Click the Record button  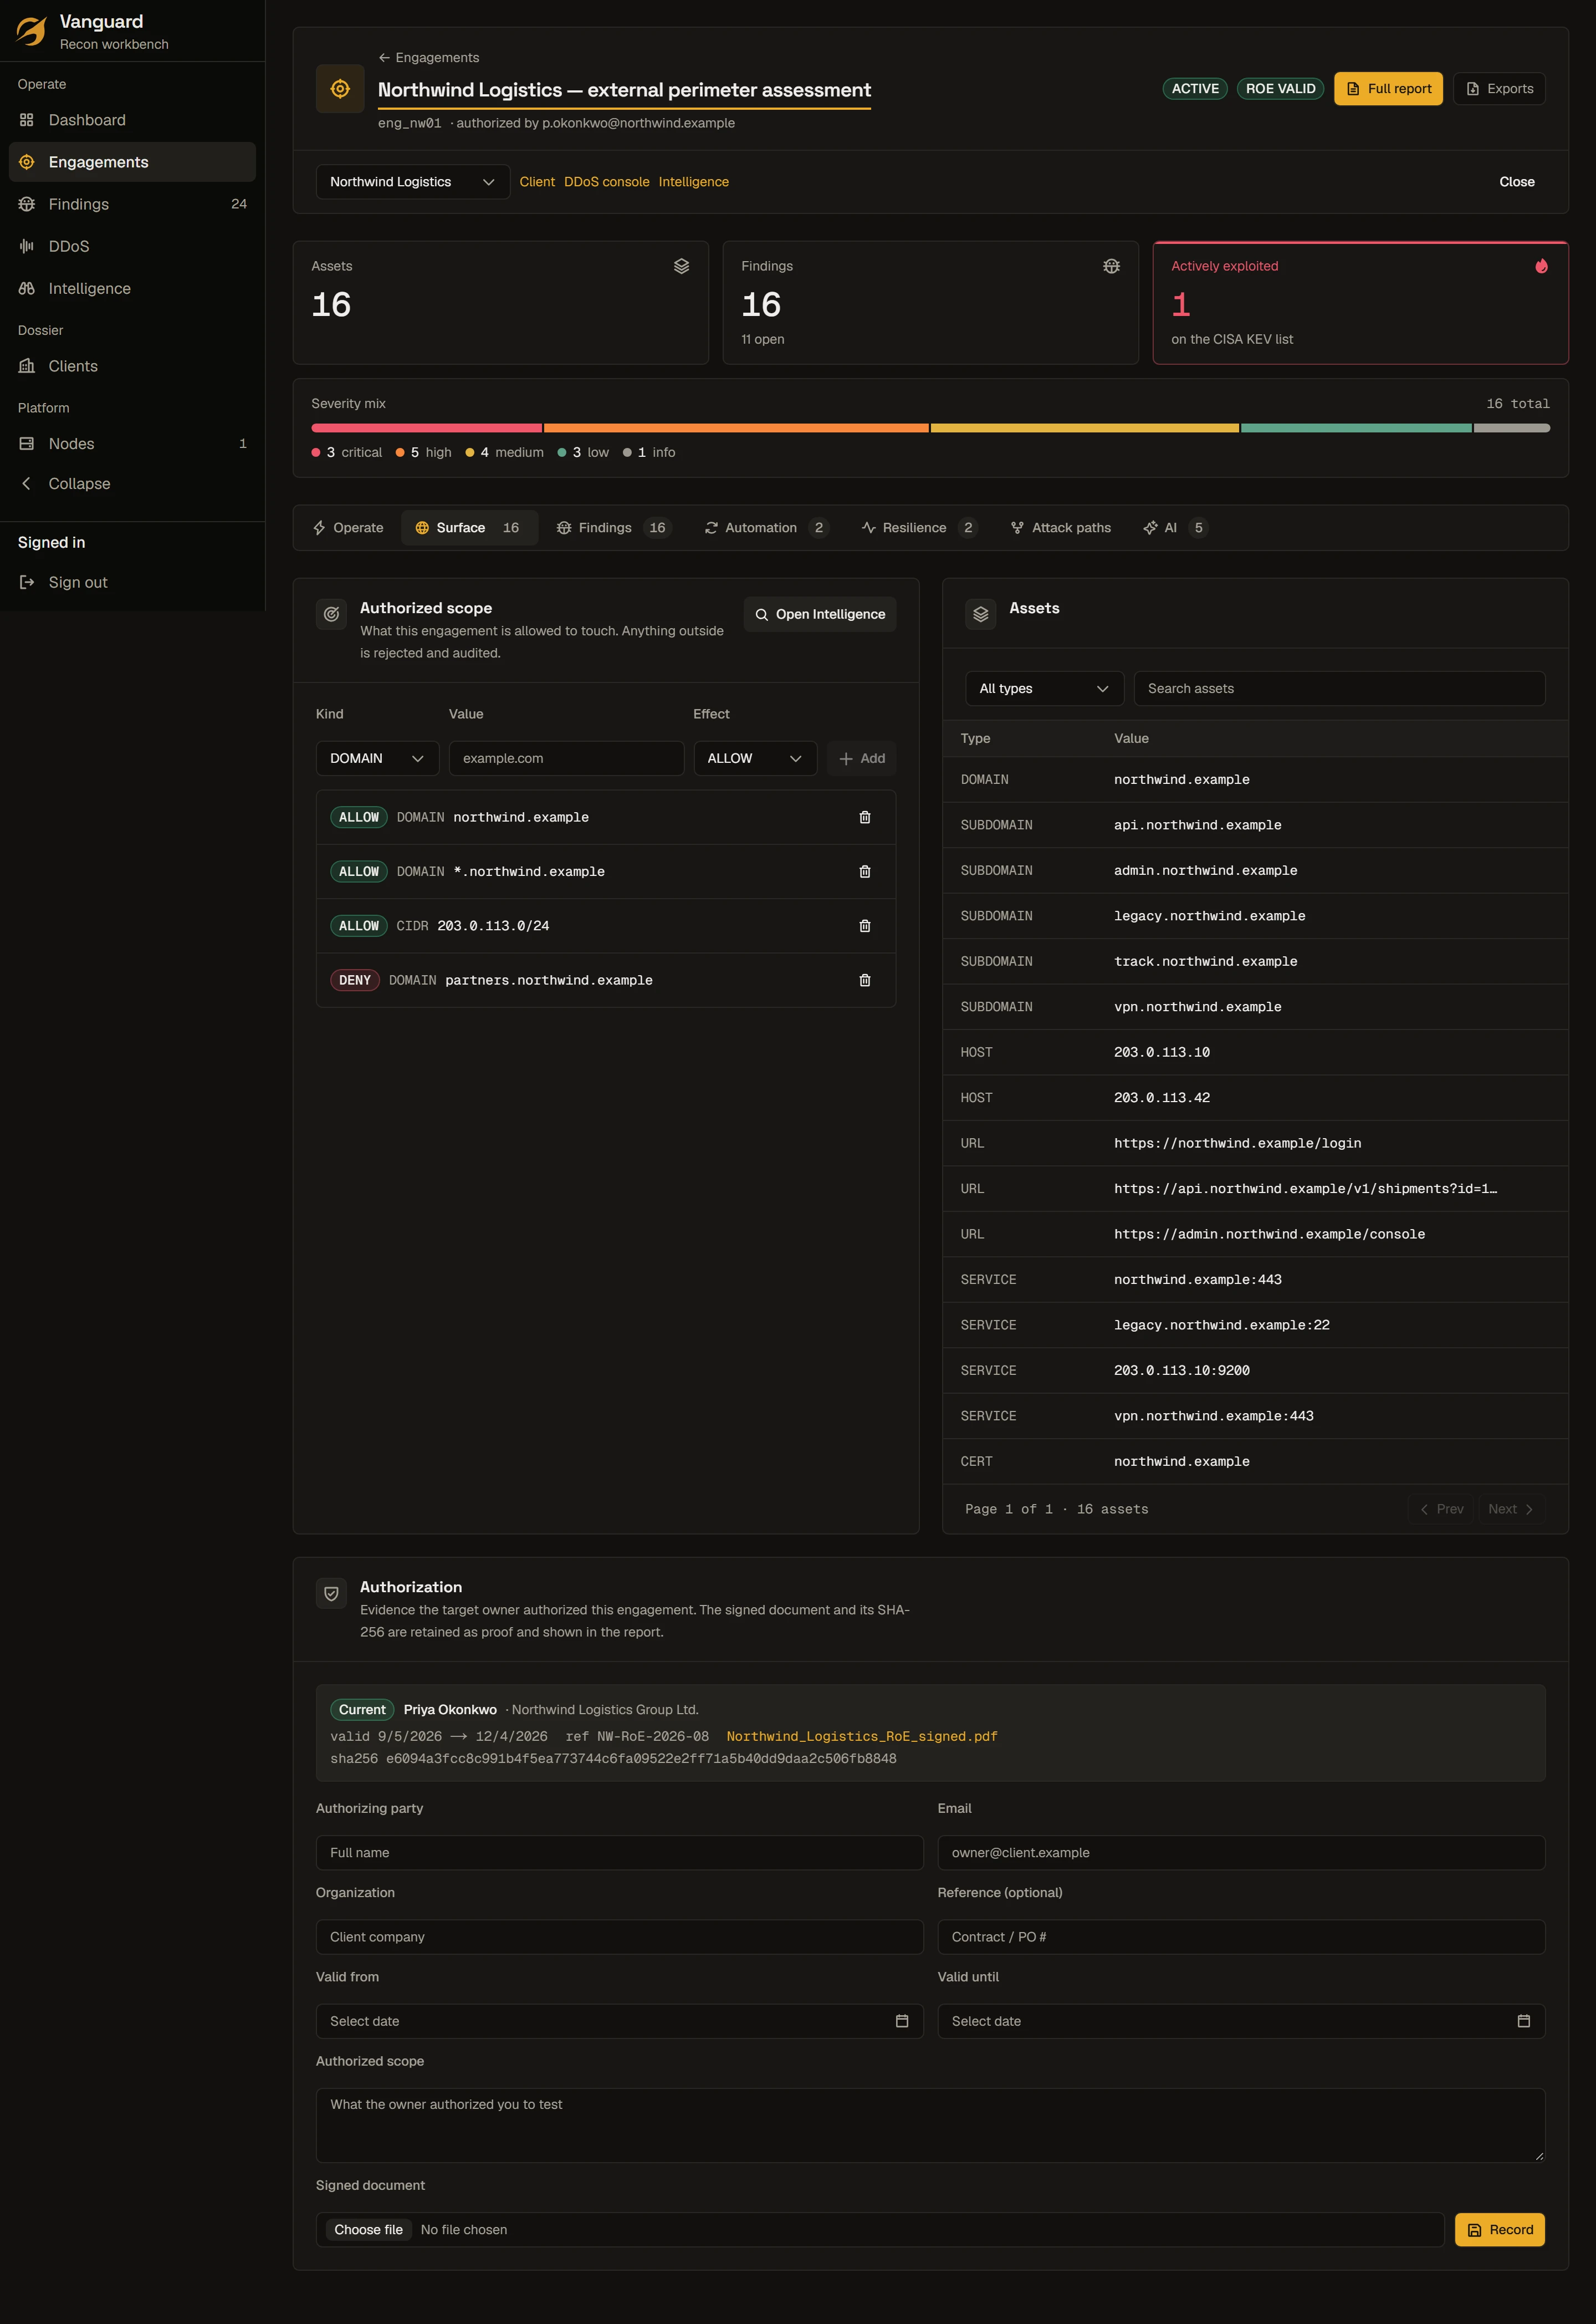[1499, 2230]
